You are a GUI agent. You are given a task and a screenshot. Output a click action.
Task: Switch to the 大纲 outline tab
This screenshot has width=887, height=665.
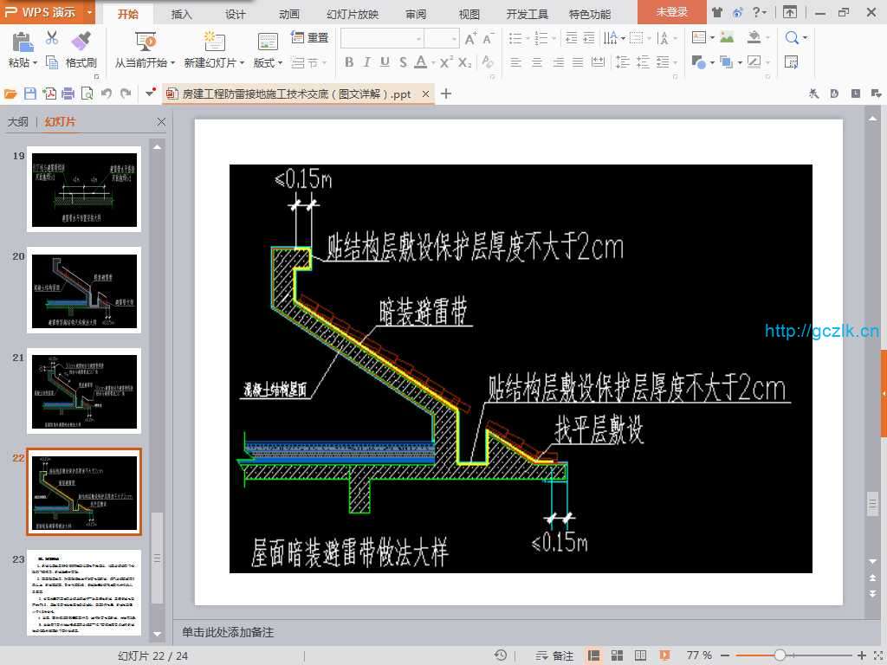[17, 122]
